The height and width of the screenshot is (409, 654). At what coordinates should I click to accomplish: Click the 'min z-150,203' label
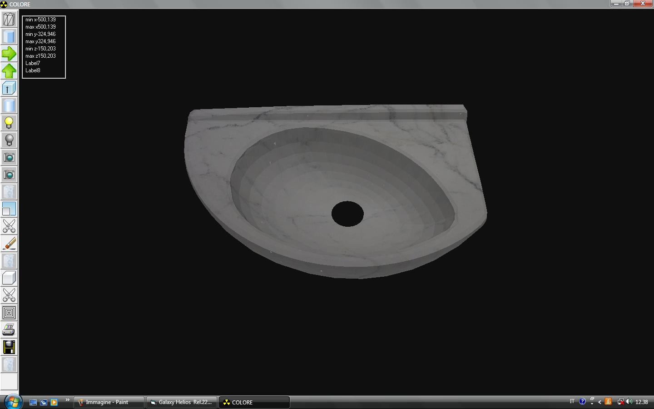coord(40,49)
